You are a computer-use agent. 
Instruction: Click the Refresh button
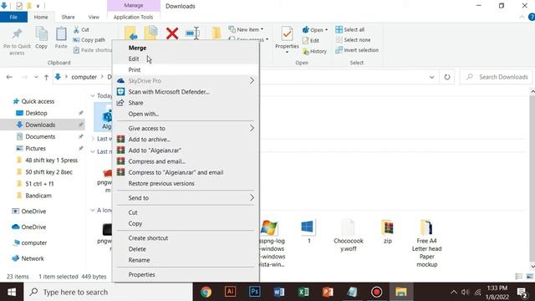tap(447, 77)
